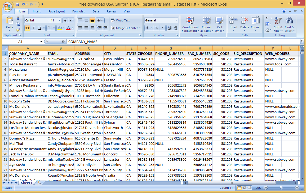Copy selection with the Copy icon
306x193 pixels.
pyautogui.click(x=18, y=24)
